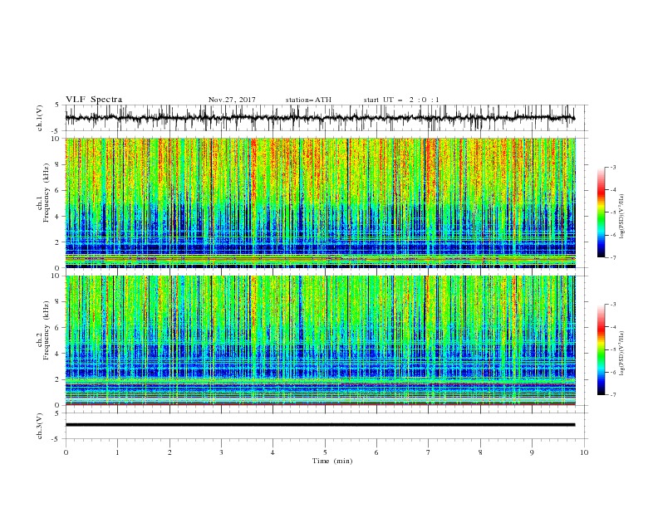
Task: Click the ch.1 colorbar PSD scale
Action: (x=602, y=212)
